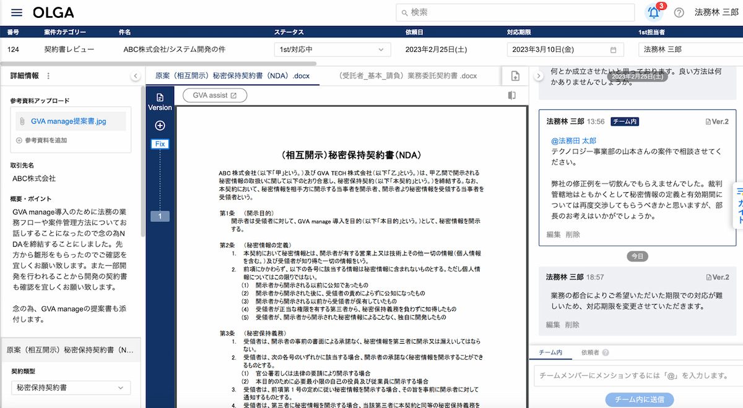Open notifications bell with 3 alerts
This screenshot has width=743, height=408.
654,12
